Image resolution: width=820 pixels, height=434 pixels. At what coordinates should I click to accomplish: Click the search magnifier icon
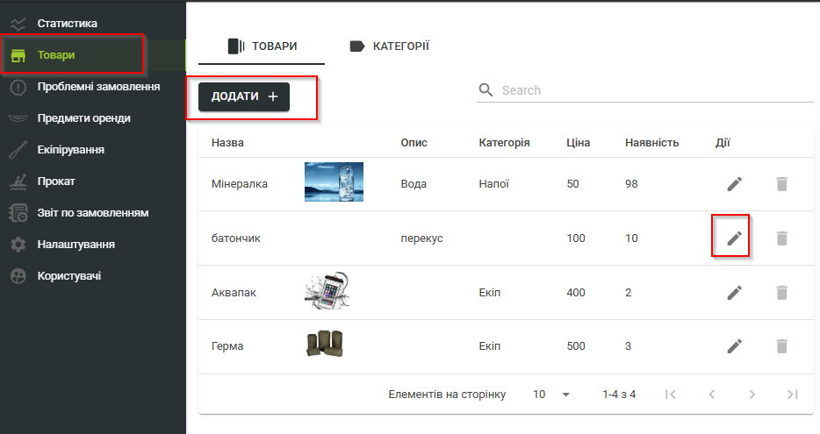[x=486, y=90]
